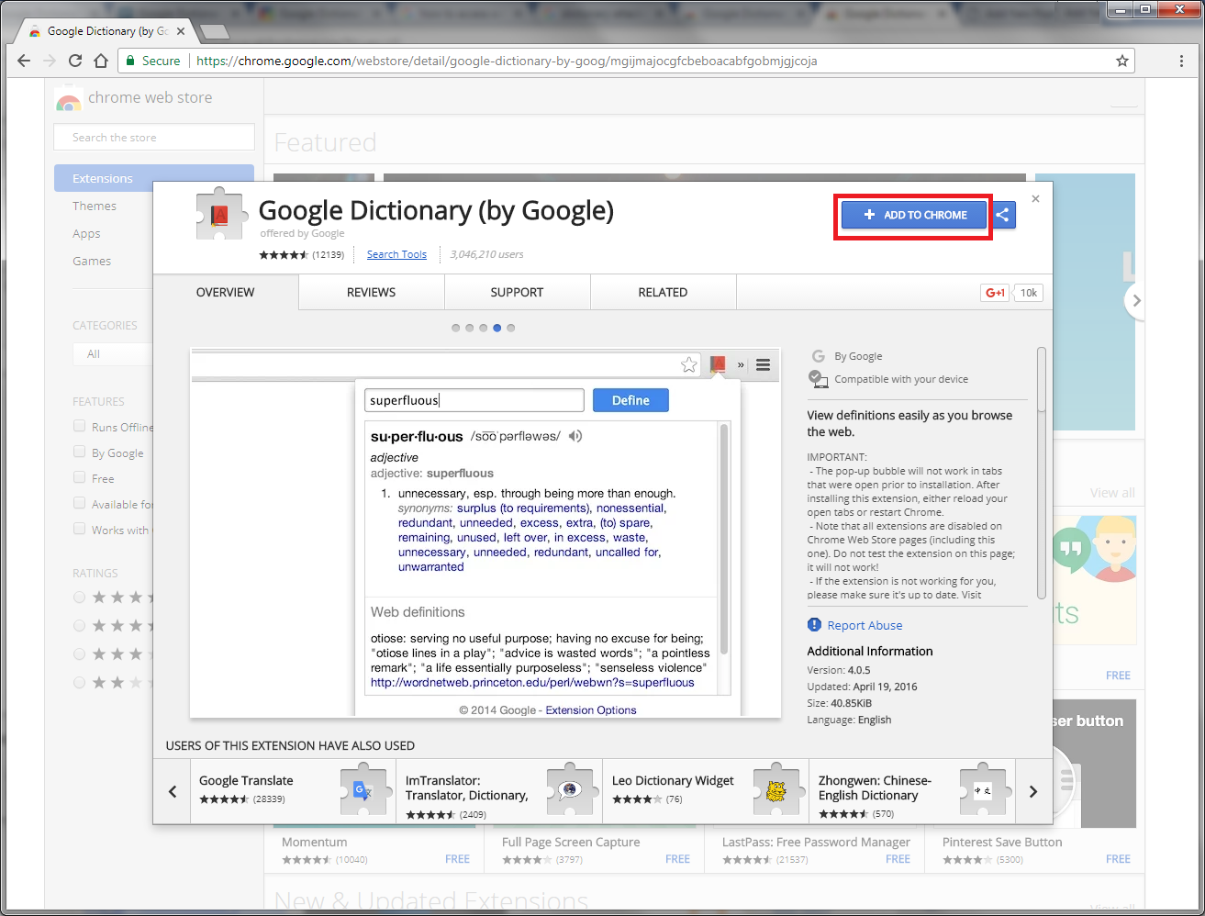Open Chrome three-dot menu
Viewport: 1205px width, 916px height.
pyautogui.click(x=1181, y=61)
